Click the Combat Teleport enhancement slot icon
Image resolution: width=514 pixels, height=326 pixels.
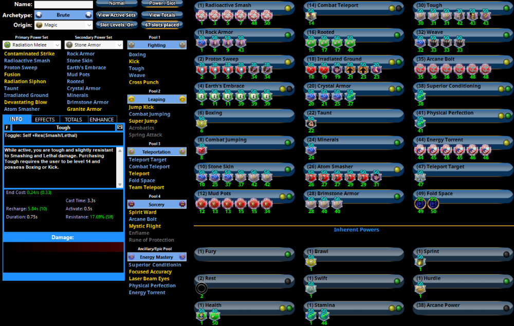[x=310, y=15]
